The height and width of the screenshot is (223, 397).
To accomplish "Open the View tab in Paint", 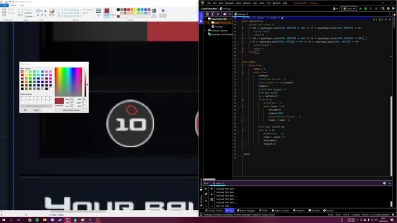I will [22, 6].
